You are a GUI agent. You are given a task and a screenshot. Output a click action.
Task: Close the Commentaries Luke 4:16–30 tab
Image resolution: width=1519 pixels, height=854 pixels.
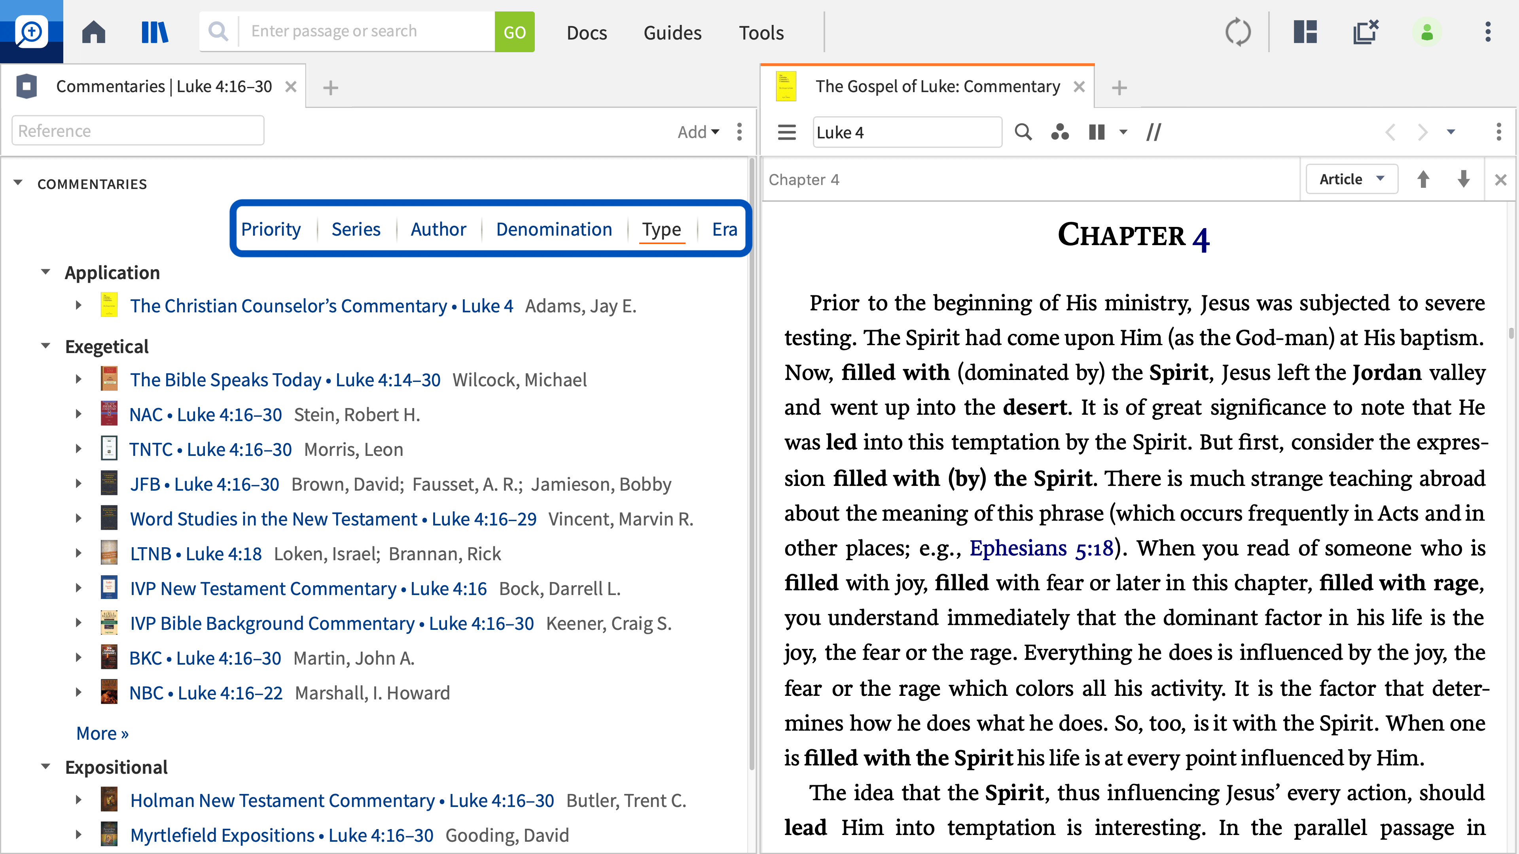[291, 87]
